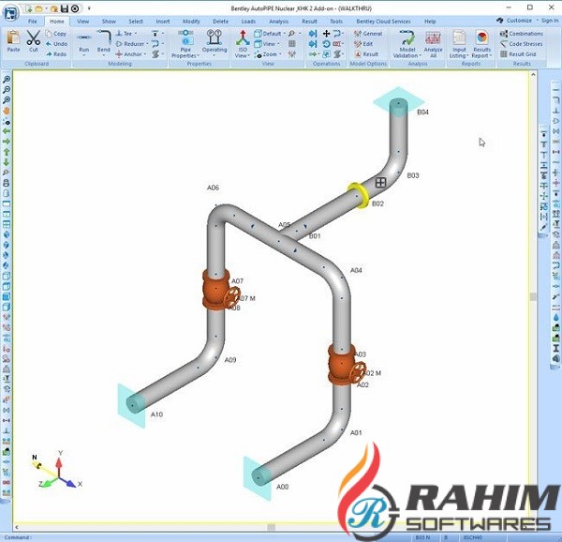Open General model options
Viewport: 562px width, 542px height.
click(368, 34)
